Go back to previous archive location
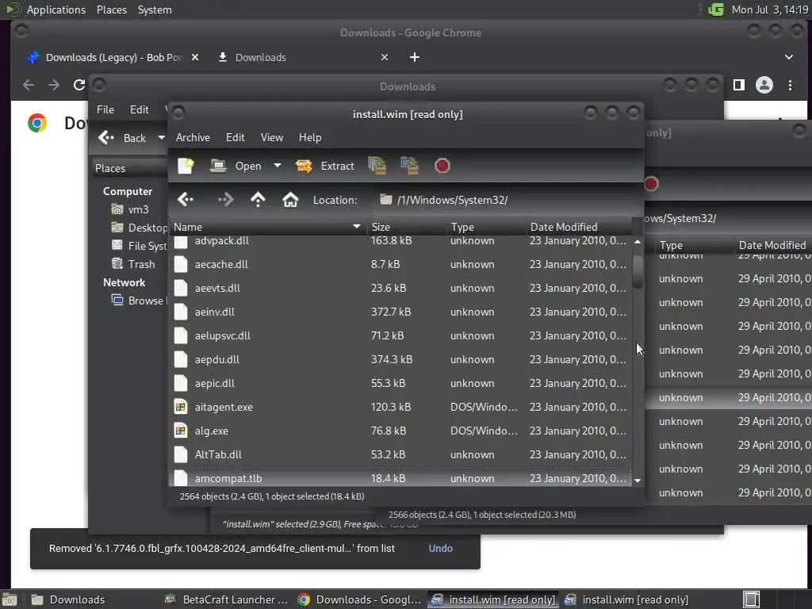Image resolution: width=812 pixels, height=609 pixels. click(186, 199)
